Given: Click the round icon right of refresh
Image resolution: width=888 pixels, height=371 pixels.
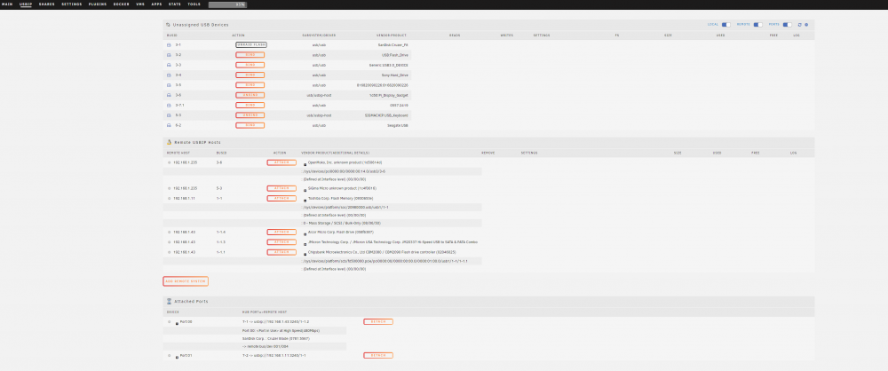Looking at the screenshot, I should 806,25.
